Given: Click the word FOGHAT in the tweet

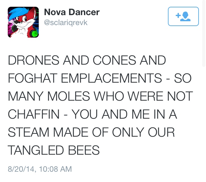Looking at the screenshot, I should point(33,78).
